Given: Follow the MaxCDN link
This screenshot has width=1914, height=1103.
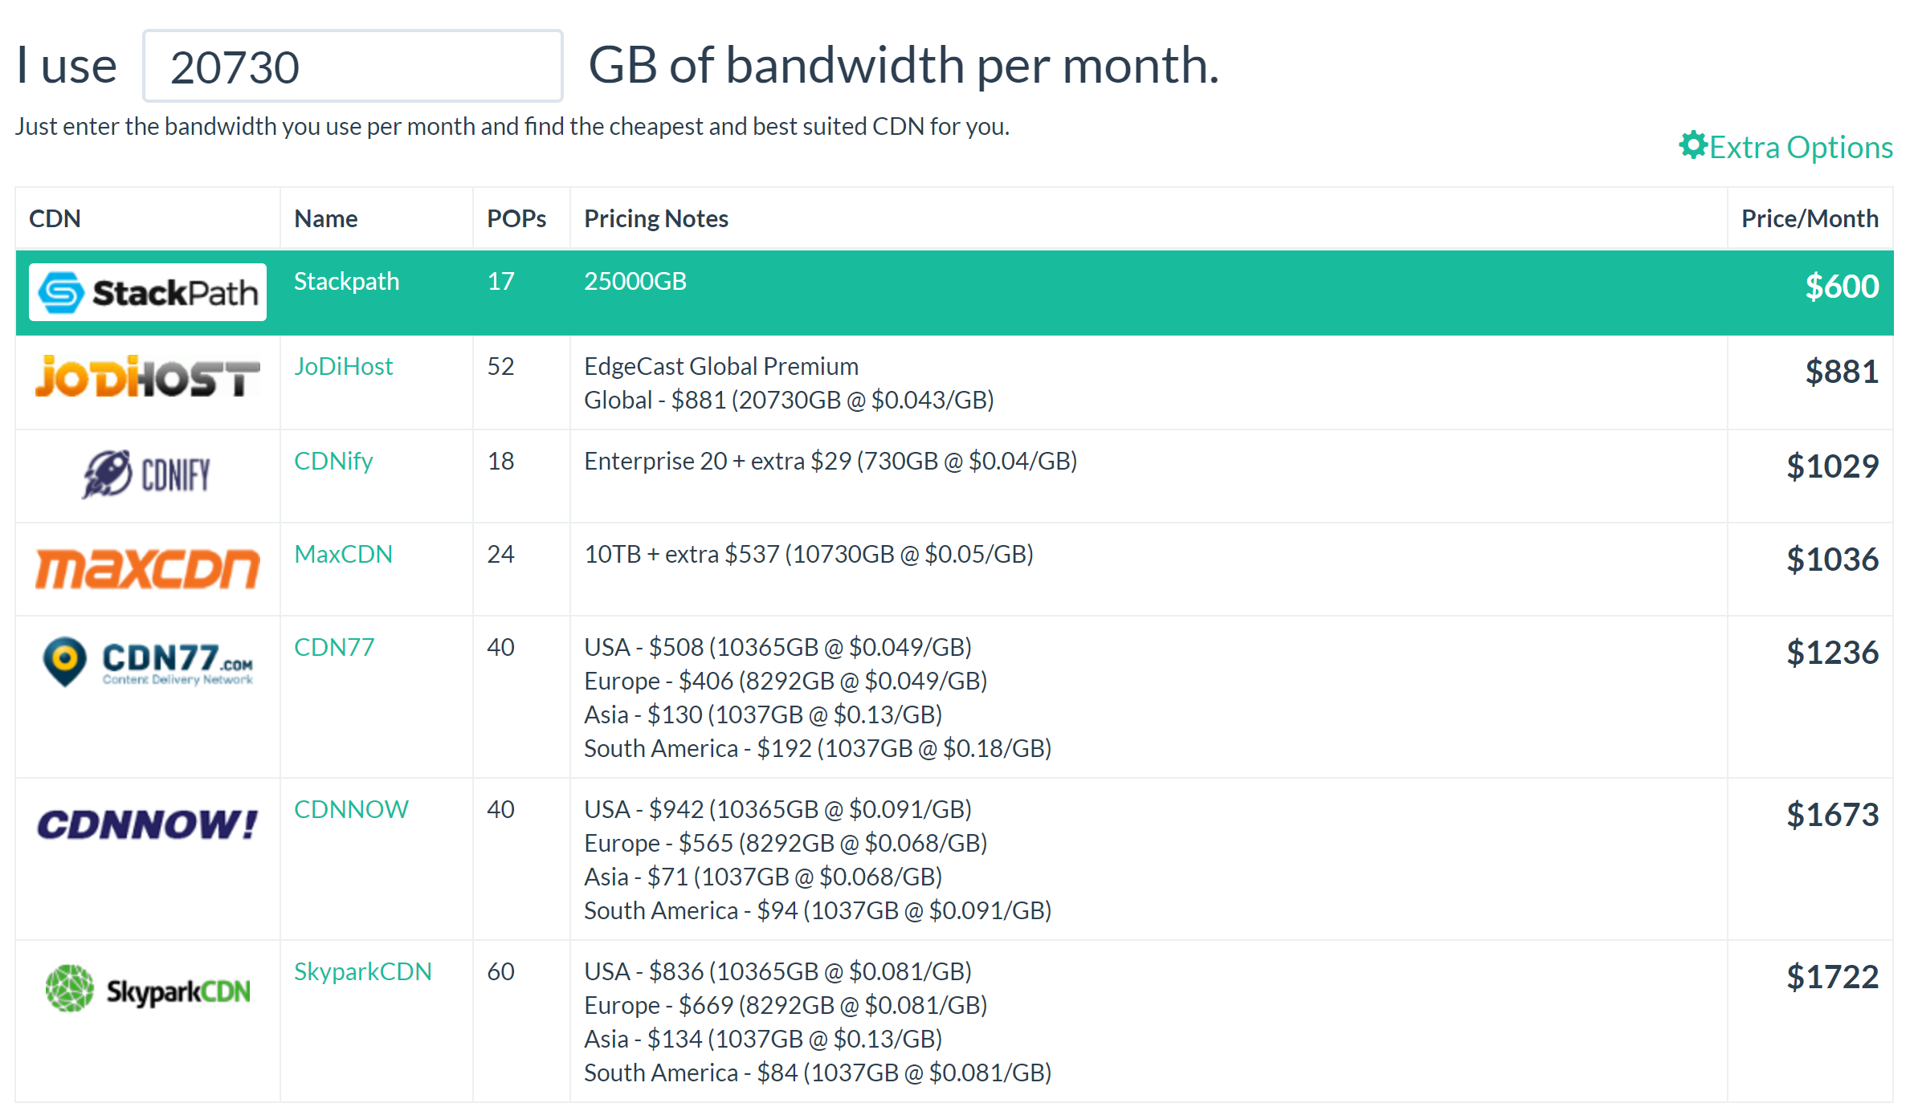Looking at the screenshot, I should pos(343,555).
